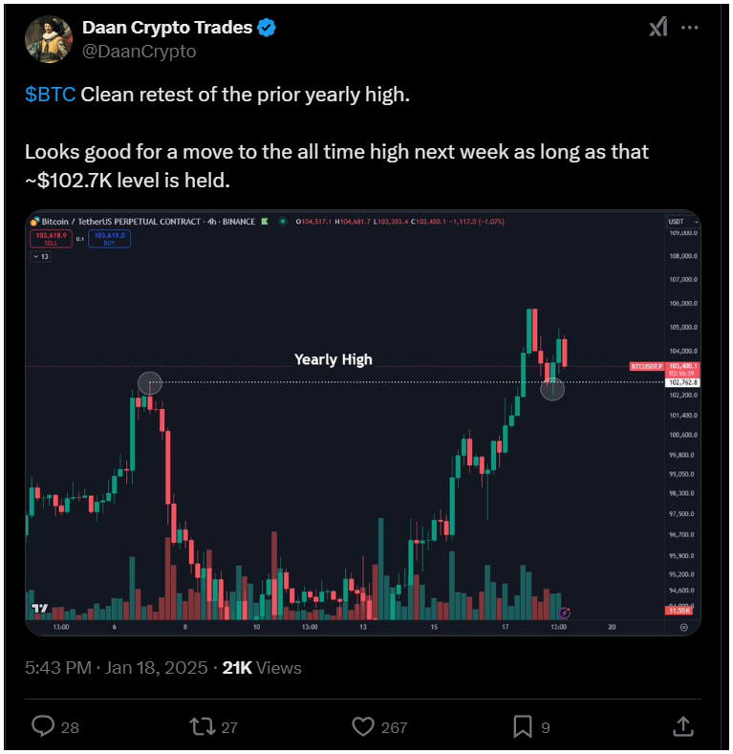
Task: Repost using the retweet arrows icon
Action: click(203, 726)
